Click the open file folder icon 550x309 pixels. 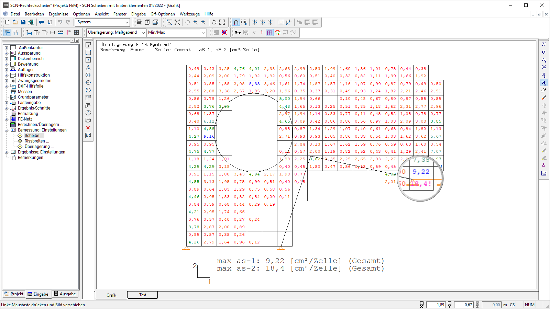click(15, 22)
